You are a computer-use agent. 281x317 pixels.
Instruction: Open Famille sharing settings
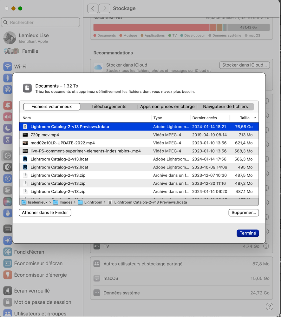pos(21,51)
